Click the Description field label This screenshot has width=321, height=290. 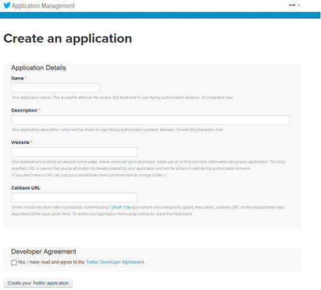coord(24,111)
